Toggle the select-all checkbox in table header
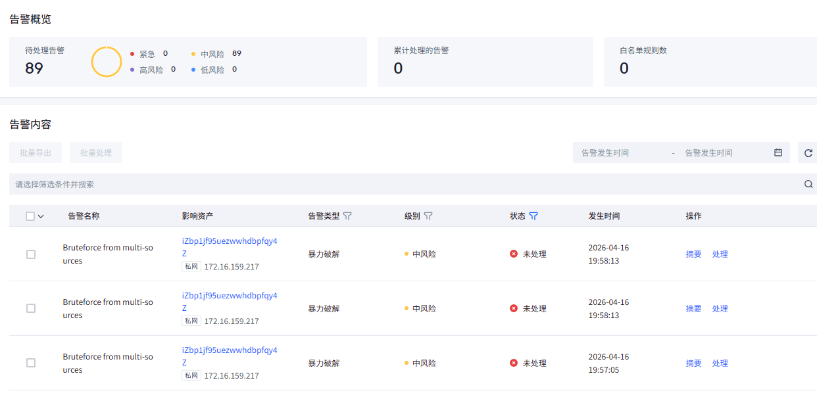Viewport: 817px width, 397px height. click(x=30, y=216)
